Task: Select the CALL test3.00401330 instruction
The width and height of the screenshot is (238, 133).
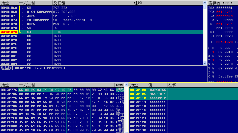Action: click(x=72, y=20)
